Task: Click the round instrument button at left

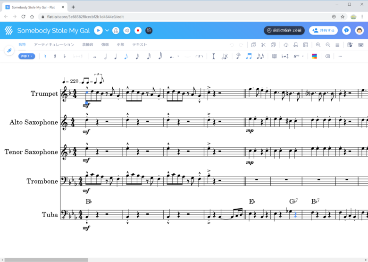Action: (9, 50)
